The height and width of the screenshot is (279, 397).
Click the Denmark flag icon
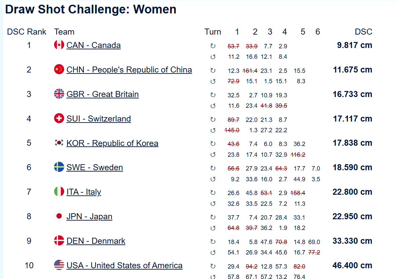pyautogui.click(x=59, y=240)
